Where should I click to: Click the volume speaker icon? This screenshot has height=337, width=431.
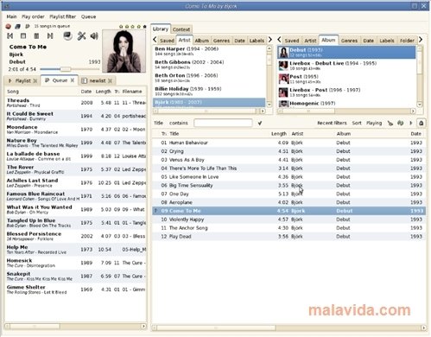(x=94, y=36)
